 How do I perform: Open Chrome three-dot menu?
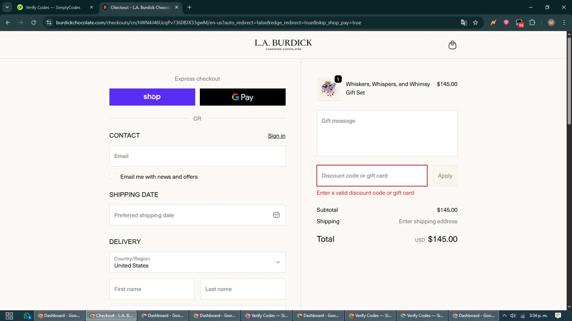[564, 22]
